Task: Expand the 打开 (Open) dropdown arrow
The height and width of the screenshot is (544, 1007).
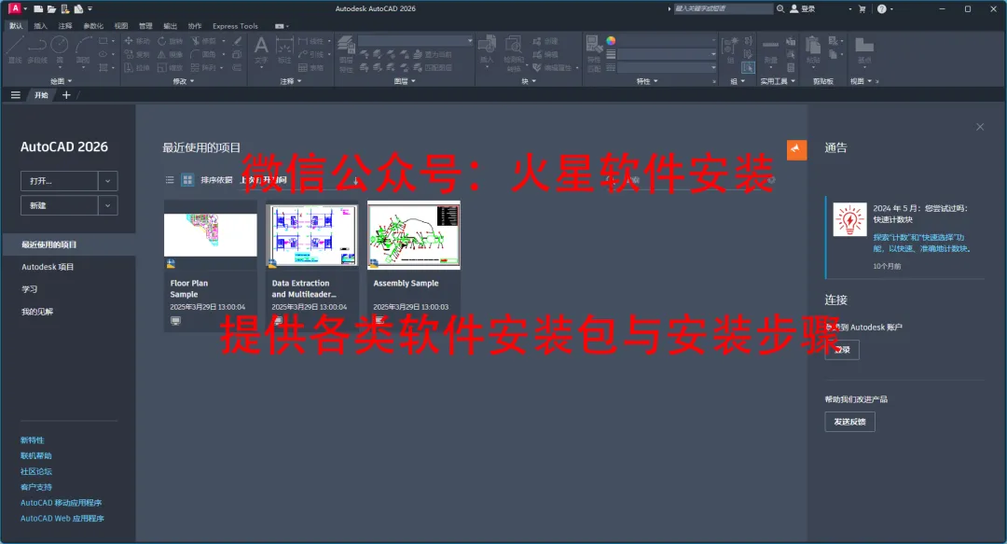Action: [108, 181]
